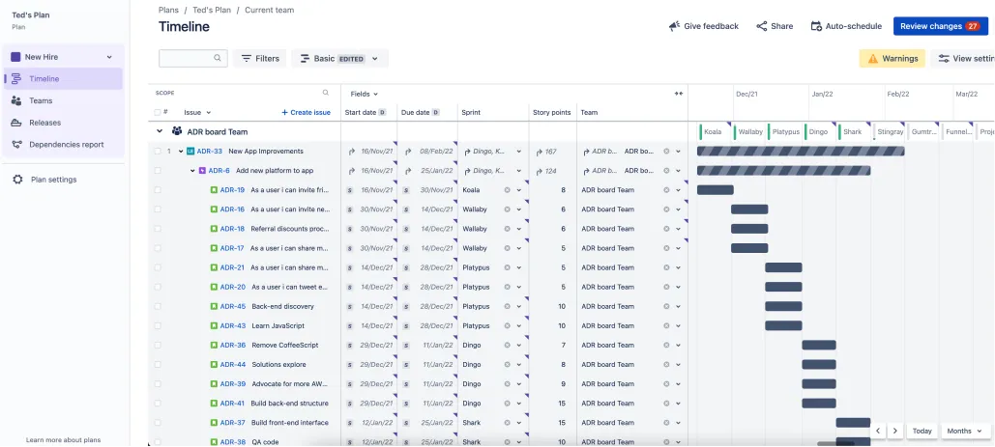The image size is (995, 447).
Task: Collapse the ADR board Team group
Action: (160, 131)
